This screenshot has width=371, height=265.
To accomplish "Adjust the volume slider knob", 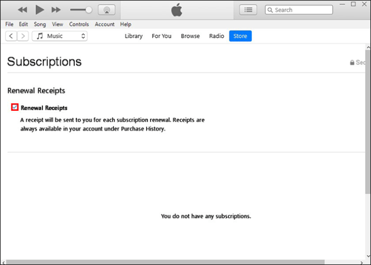I will click(89, 10).
